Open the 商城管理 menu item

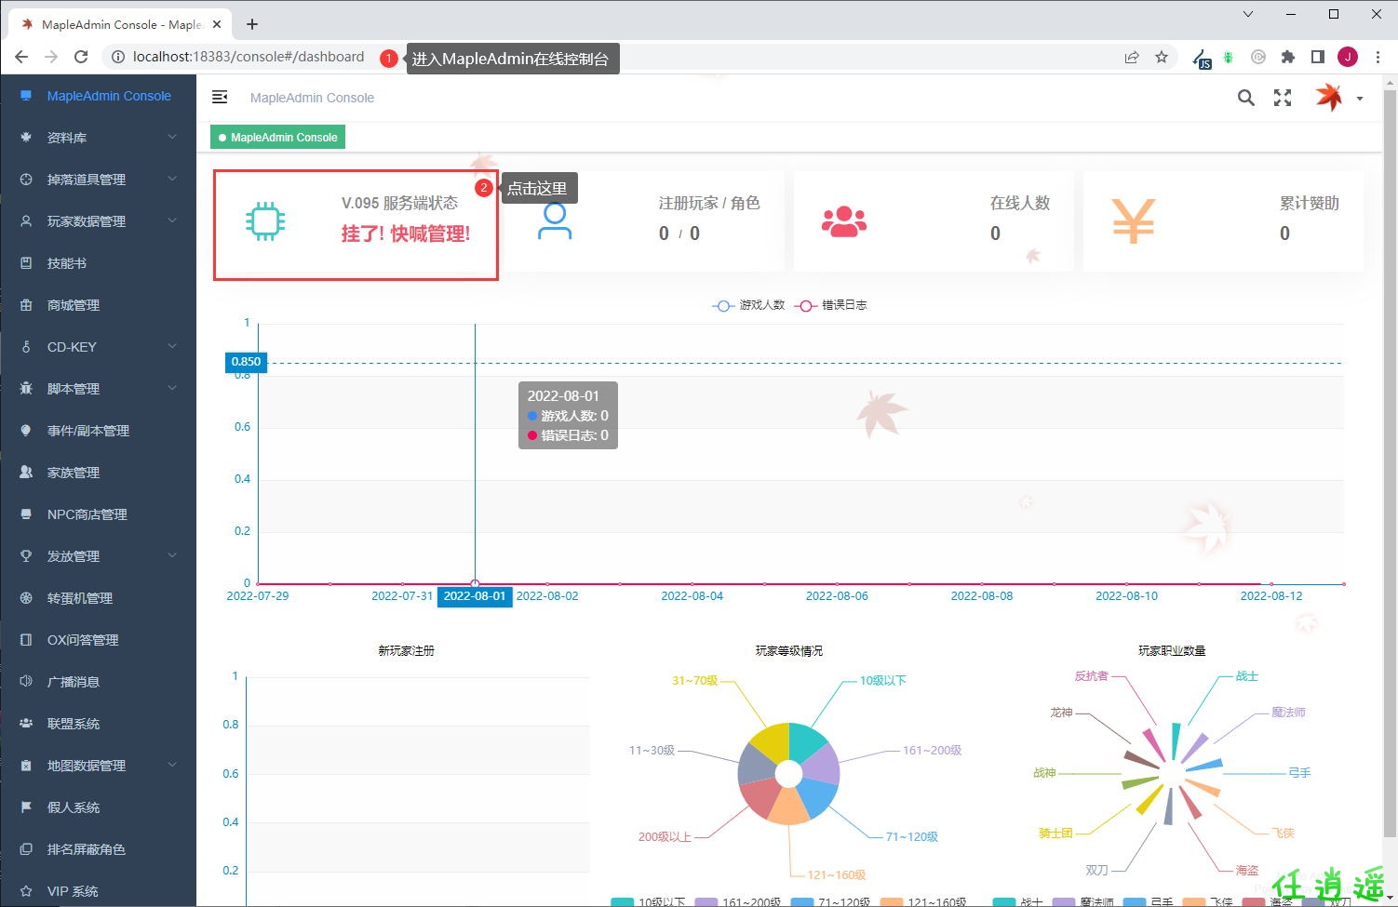98,305
